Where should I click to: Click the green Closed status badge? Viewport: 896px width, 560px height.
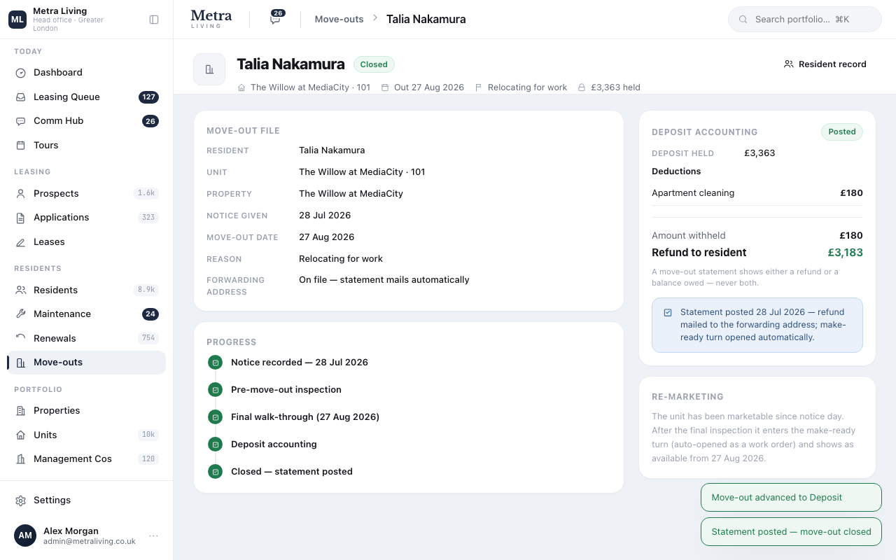[374, 64]
